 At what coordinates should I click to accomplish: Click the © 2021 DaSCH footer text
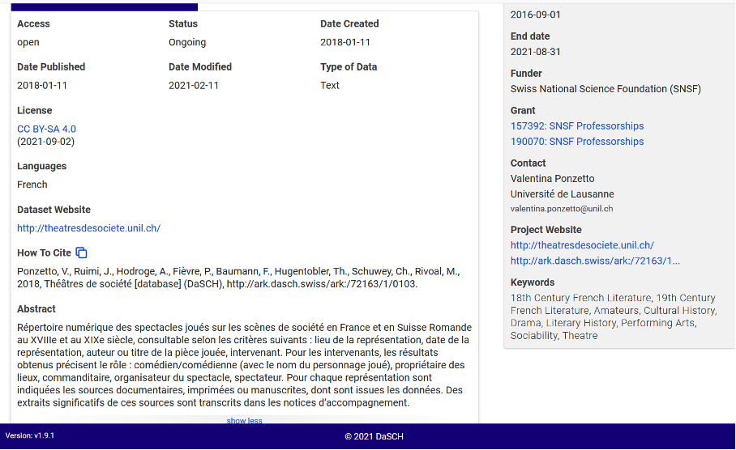tap(374, 437)
